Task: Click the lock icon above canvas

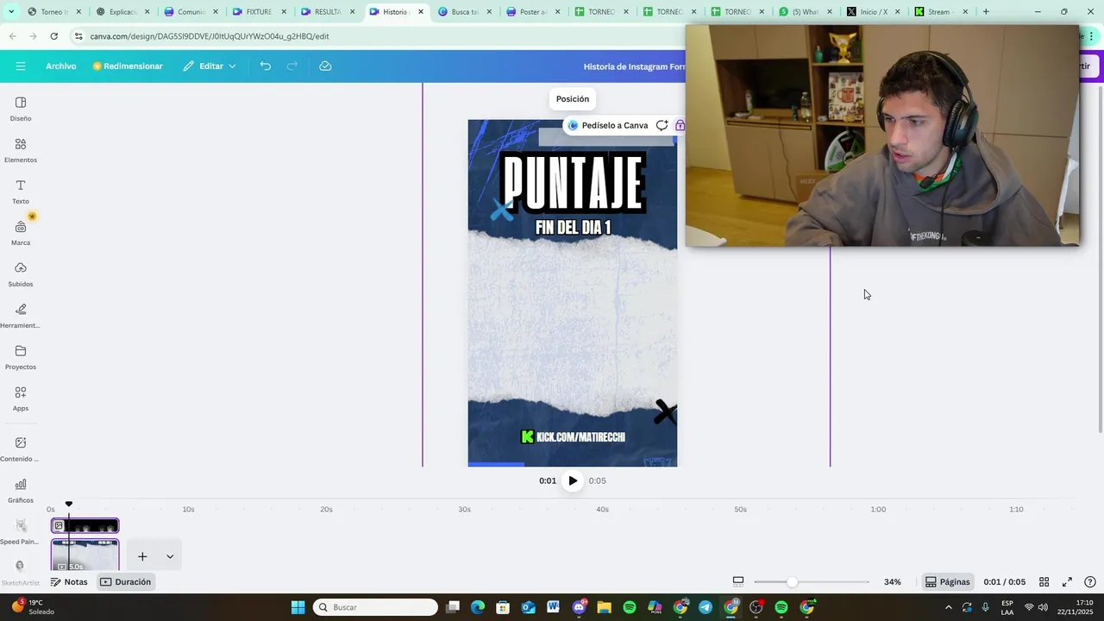Action: click(681, 125)
